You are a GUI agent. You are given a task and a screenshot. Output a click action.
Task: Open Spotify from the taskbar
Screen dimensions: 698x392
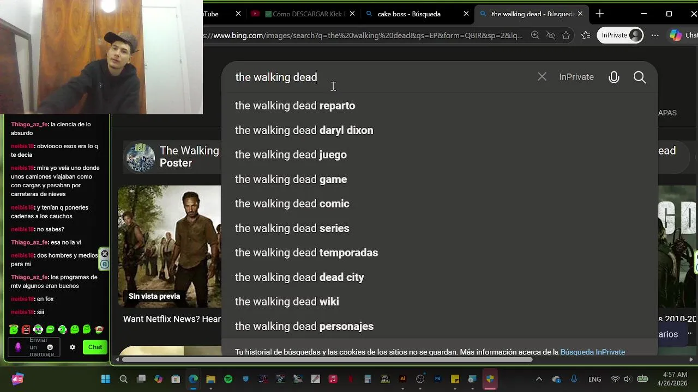228,379
